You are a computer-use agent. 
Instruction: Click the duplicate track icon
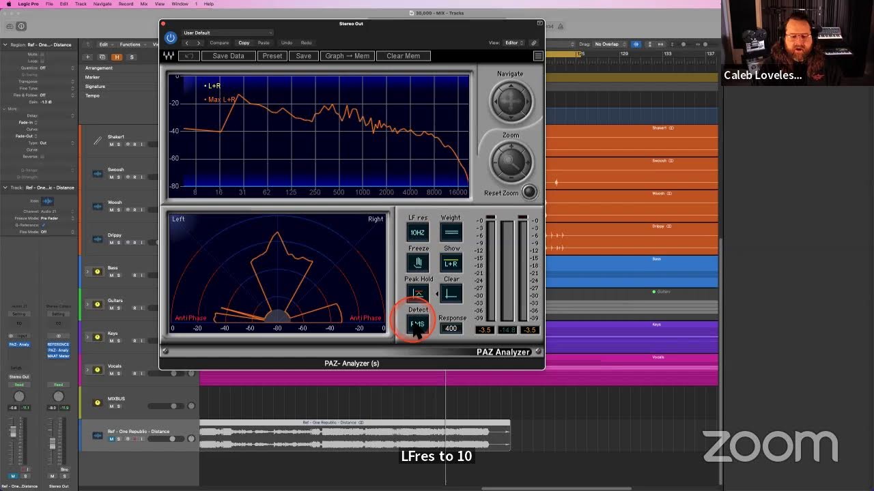[x=102, y=57]
